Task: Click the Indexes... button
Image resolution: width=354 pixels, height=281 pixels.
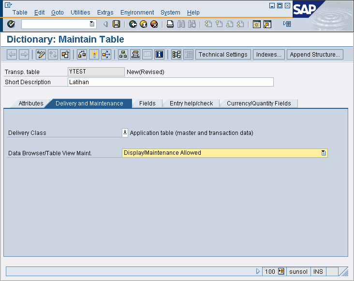Action: pos(269,54)
